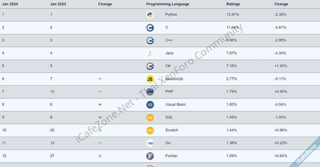Click the C# logo icon

pos(150,66)
